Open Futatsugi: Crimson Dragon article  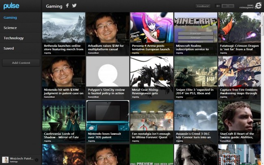pos(239,34)
